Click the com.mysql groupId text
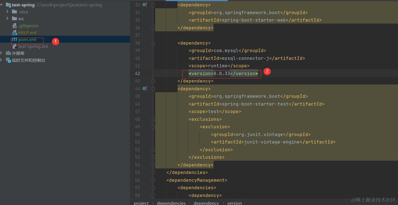This screenshot has height=205, width=398. [226, 50]
